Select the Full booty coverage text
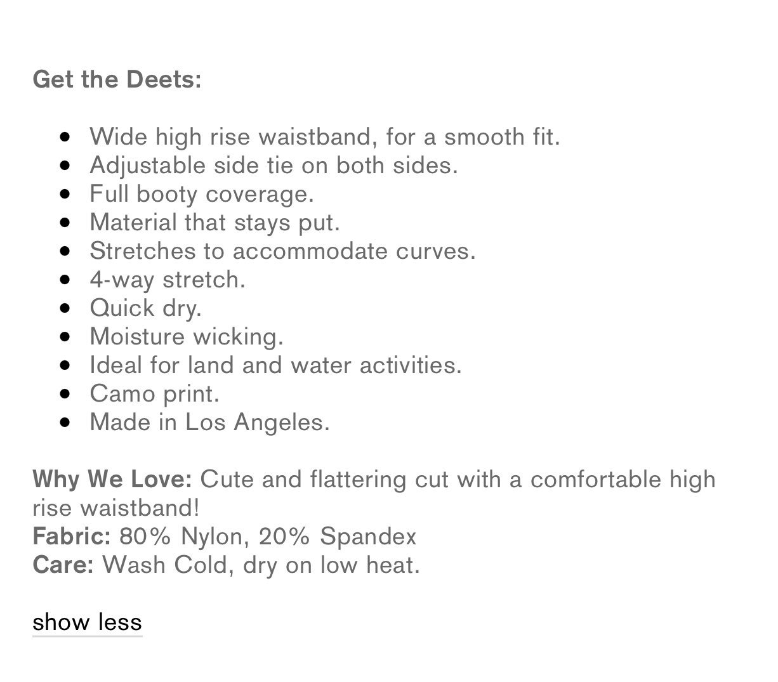Screen dimensions: 778x682 pyautogui.click(x=202, y=193)
